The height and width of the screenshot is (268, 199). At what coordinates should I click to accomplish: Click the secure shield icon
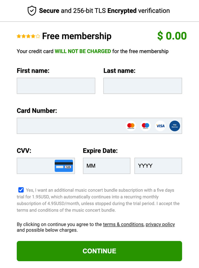(x=32, y=10)
